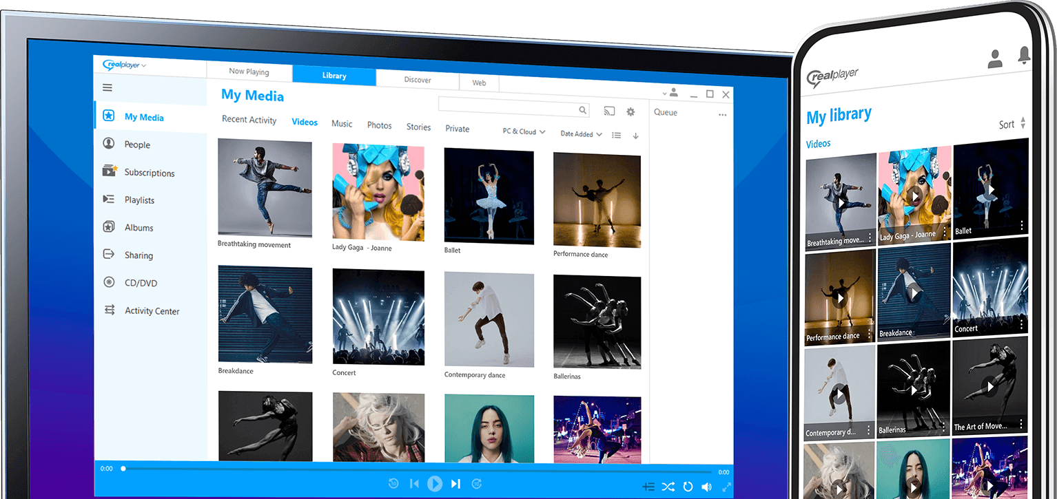Click Sort on the mobile library screen

pos(1007,124)
